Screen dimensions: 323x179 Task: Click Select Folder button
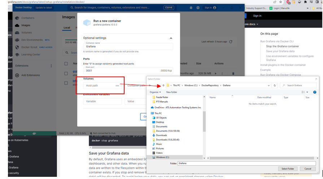point(288,169)
